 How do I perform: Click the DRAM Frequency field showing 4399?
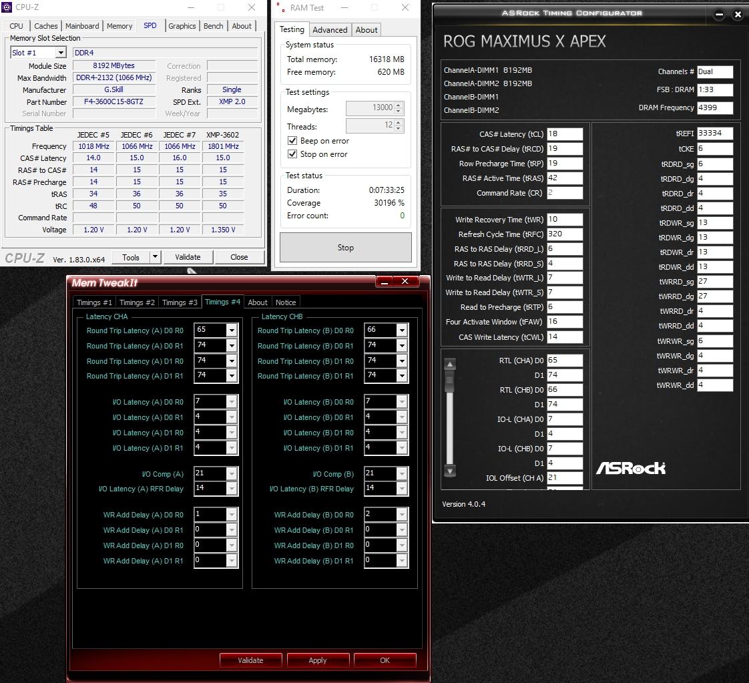(715, 108)
